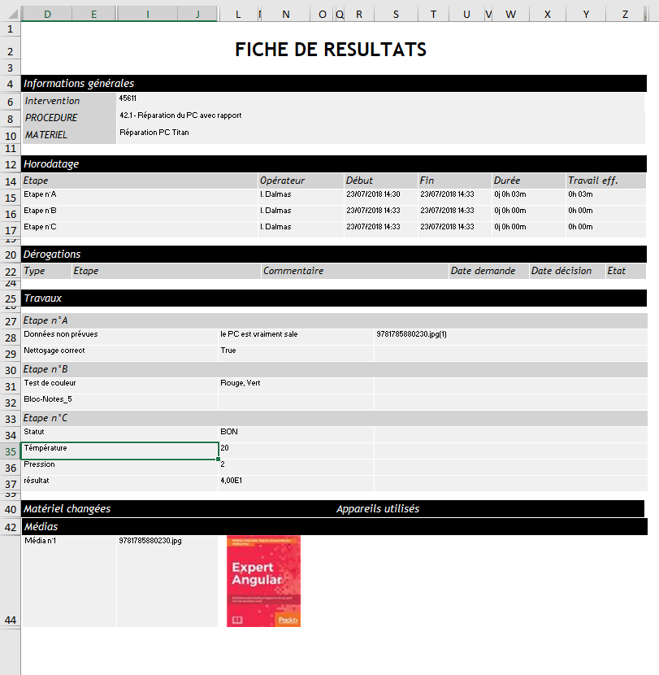Select column S header
659x675 pixels.
coord(396,14)
